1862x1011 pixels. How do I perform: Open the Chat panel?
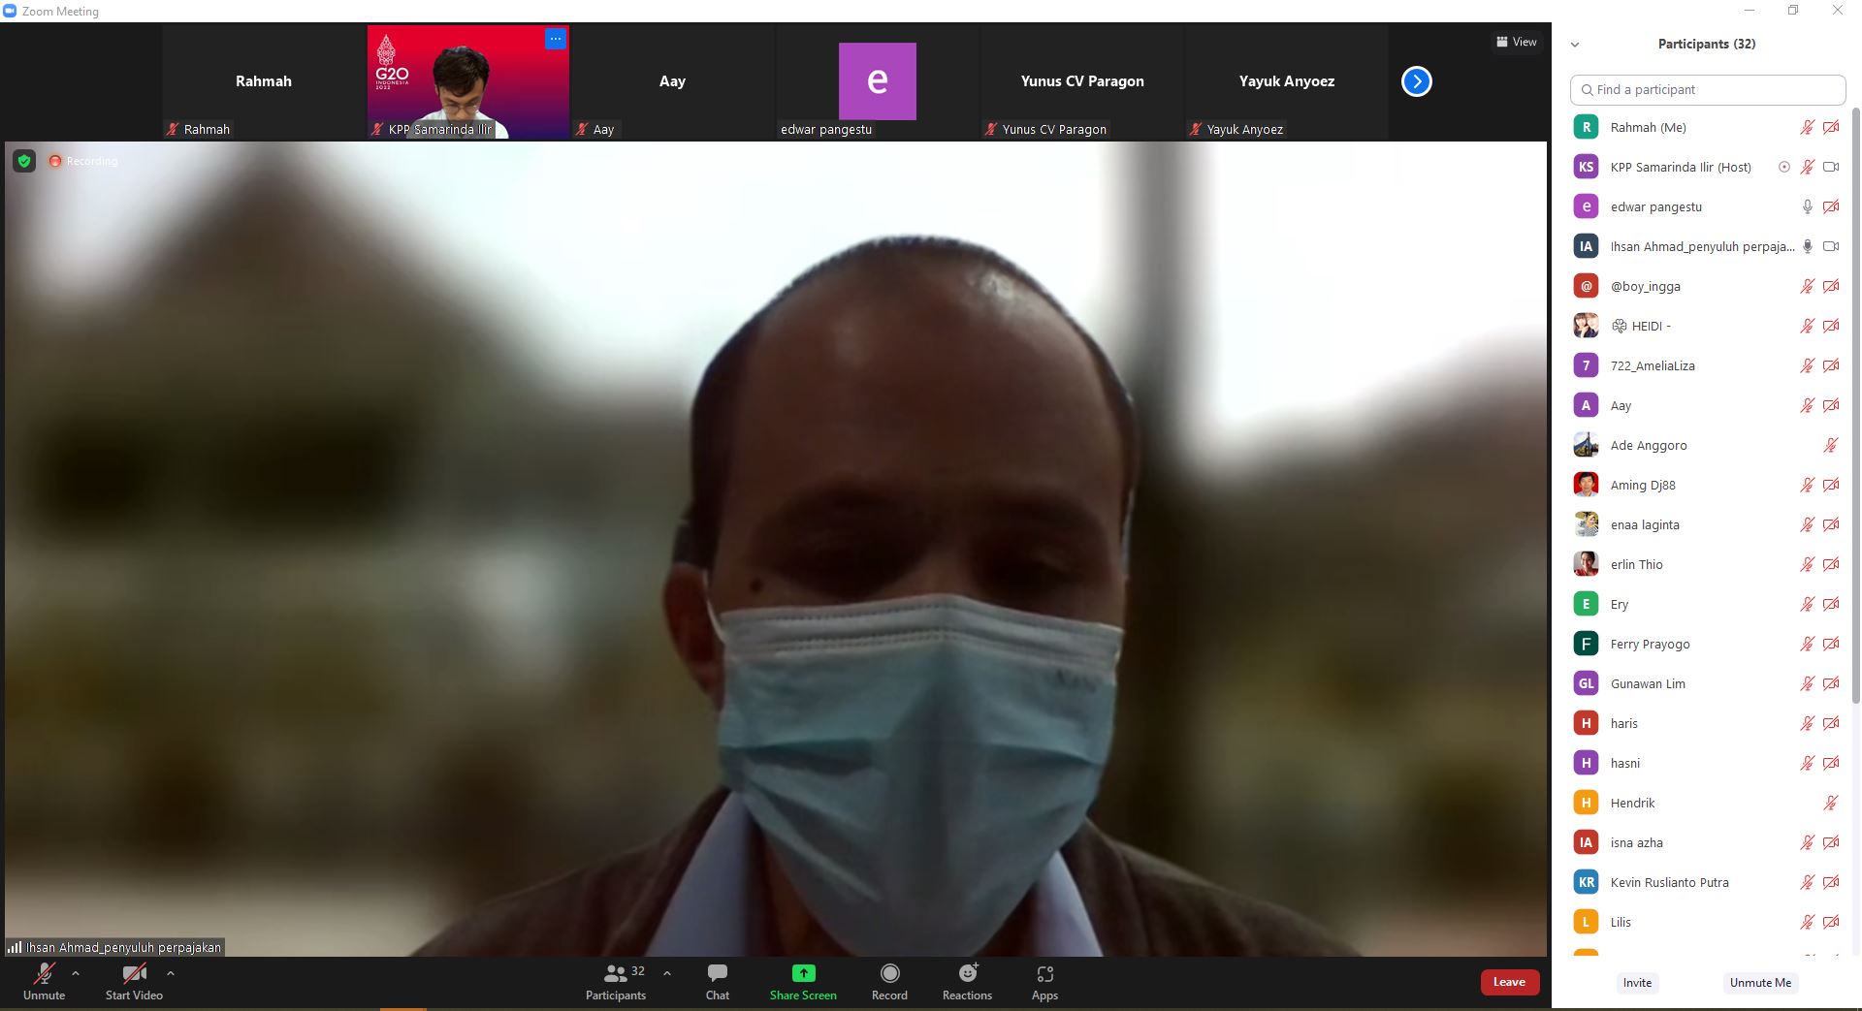point(718,980)
